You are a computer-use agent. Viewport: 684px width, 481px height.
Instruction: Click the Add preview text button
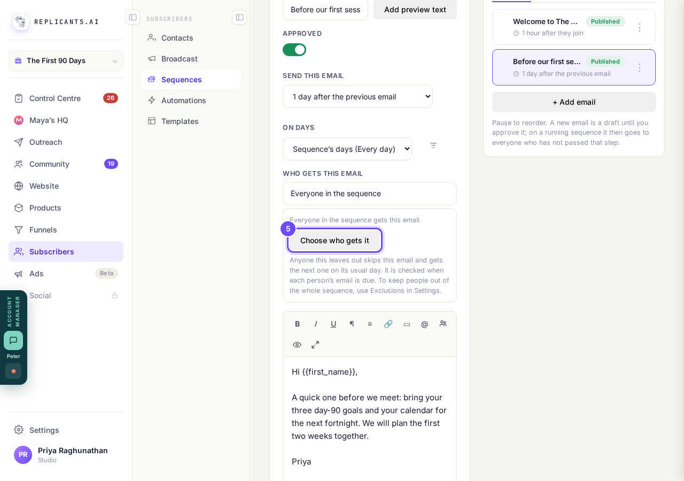coord(415,10)
